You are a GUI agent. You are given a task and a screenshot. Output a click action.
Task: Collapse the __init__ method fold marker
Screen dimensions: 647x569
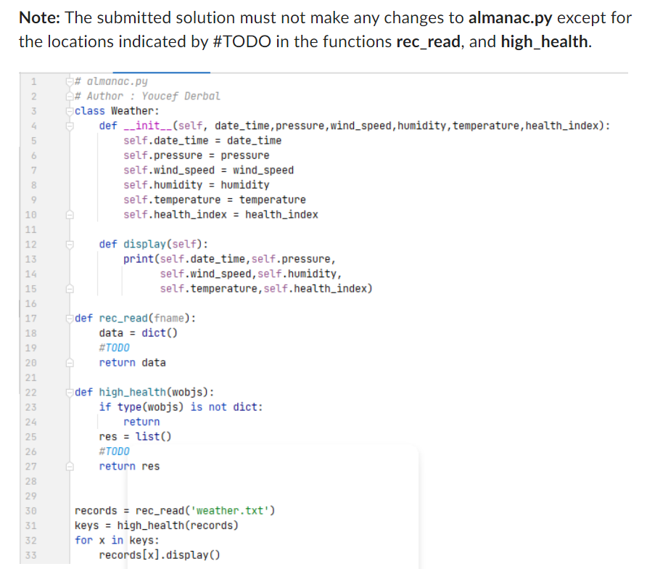click(x=70, y=126)
